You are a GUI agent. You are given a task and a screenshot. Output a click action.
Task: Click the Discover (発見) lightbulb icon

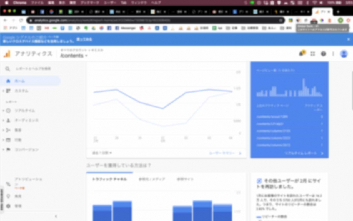tap(8, 196)
